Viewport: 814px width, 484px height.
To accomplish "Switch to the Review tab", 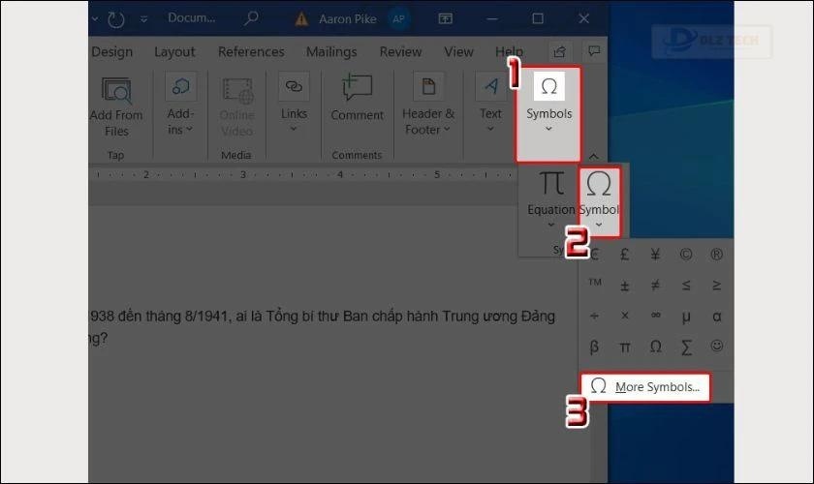I will [400, 52].
